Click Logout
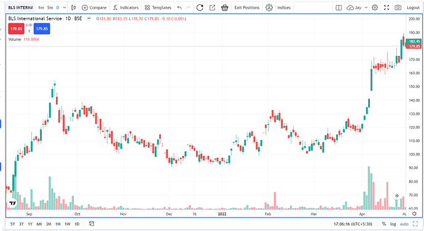Viewport: 424px width, 231px height. coord(413,7)
